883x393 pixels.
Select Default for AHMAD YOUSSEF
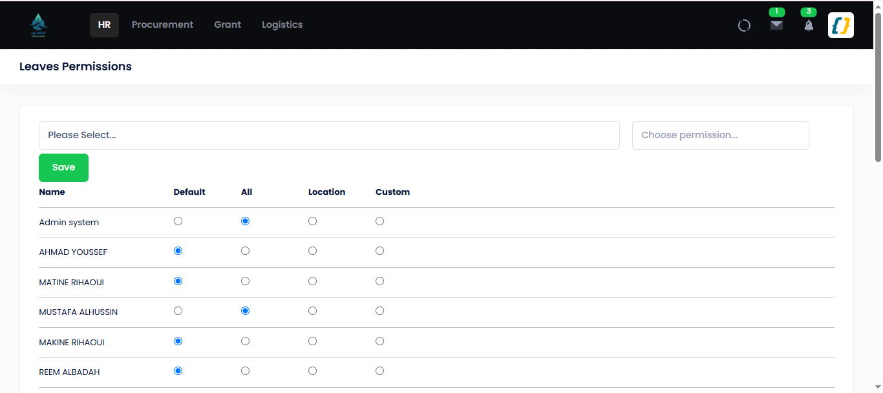point(178,251)
